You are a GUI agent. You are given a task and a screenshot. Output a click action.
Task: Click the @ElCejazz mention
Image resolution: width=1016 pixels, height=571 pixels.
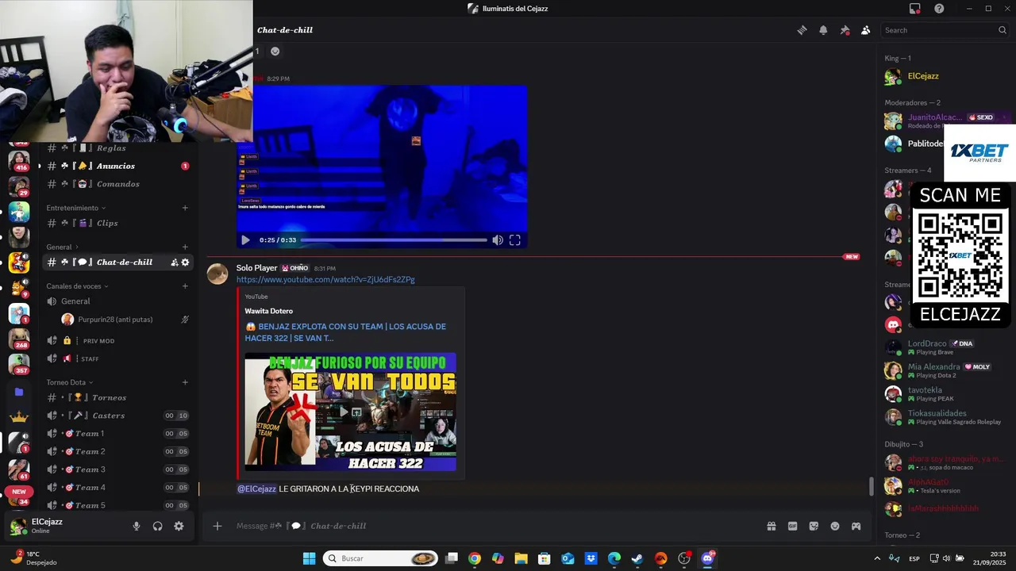(x=256, y=489)
